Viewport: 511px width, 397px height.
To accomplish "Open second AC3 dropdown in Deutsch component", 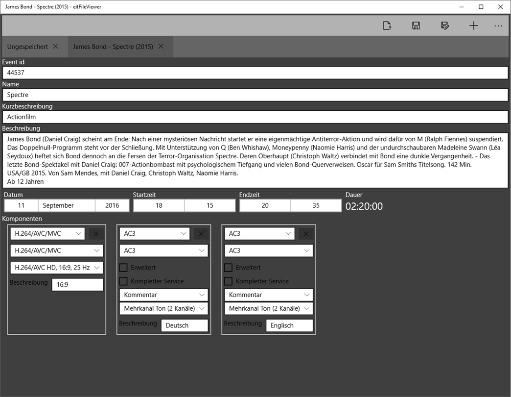I will (163, 250).
